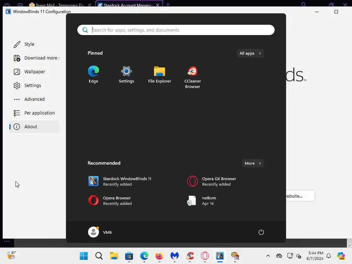Switch to Stardock Account Manager tab
352x264 pixels.
pos(129,4)
